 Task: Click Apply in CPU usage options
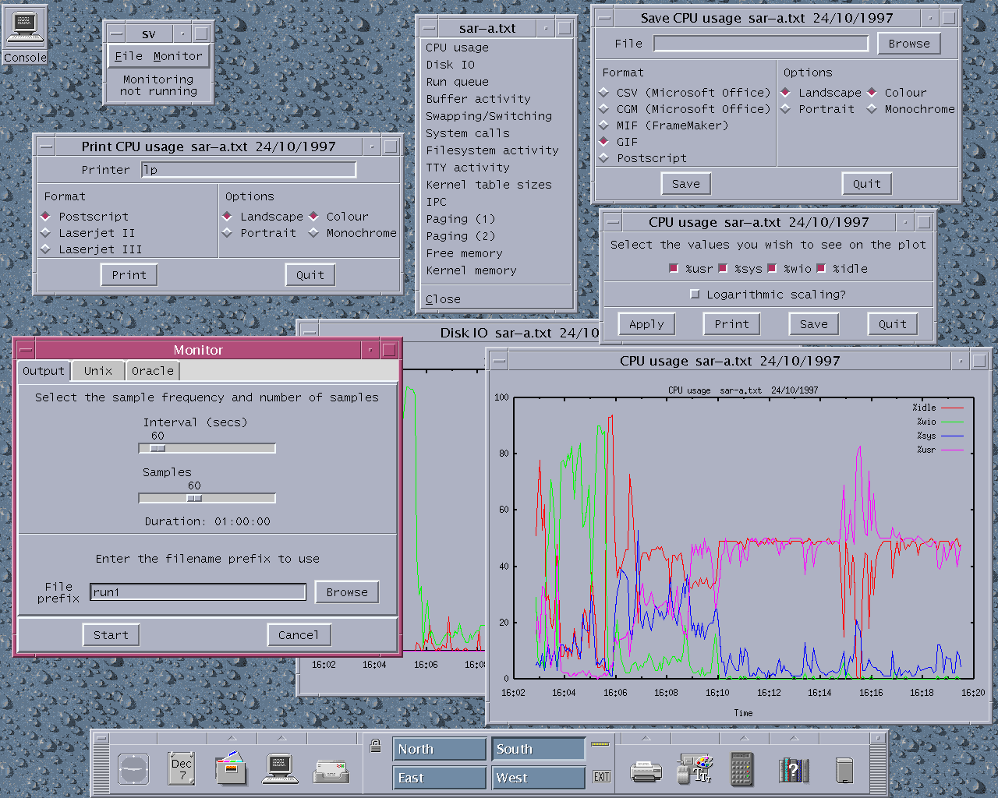[x=646, y=324]
